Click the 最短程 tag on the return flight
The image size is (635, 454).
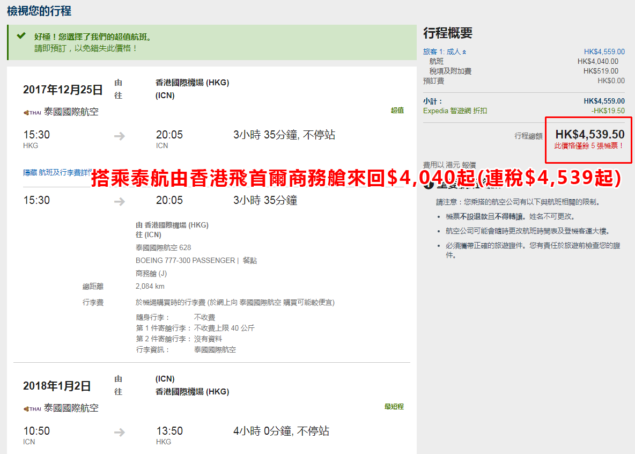click(394, 407)
